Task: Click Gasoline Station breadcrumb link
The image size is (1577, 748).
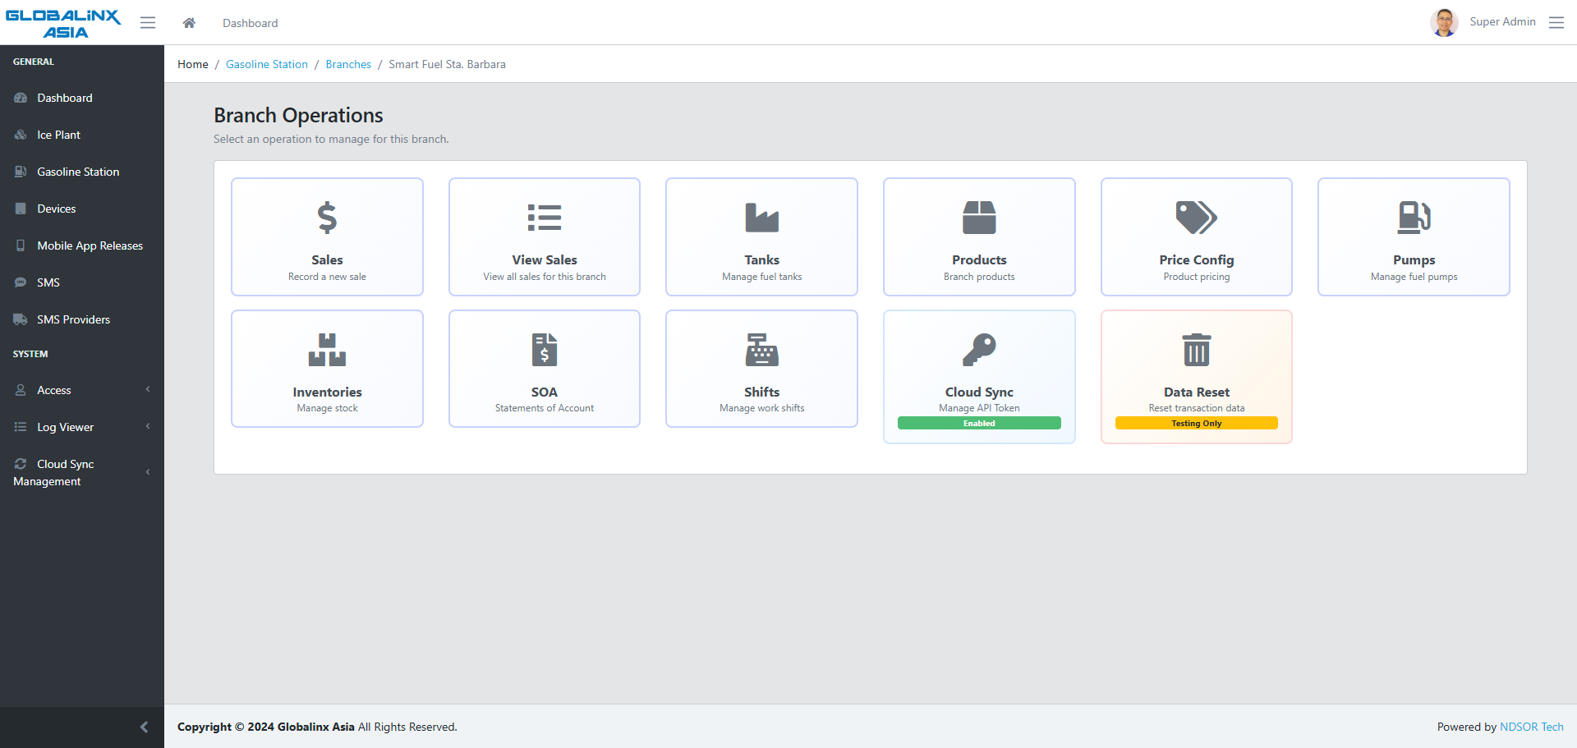Action: click(x=267, y=64)
